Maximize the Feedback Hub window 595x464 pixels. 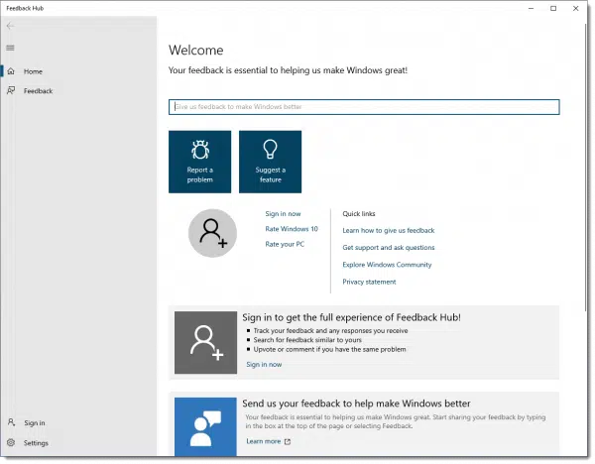click(x=553, y=8)
